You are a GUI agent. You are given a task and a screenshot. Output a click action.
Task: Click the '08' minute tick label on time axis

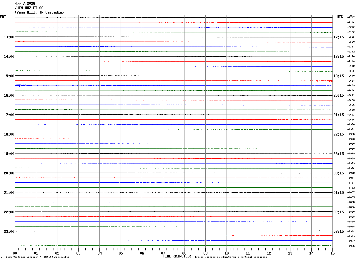[184, 253]
